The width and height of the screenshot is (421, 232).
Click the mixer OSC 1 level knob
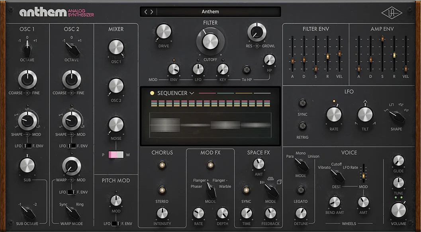tap(116, 47)
